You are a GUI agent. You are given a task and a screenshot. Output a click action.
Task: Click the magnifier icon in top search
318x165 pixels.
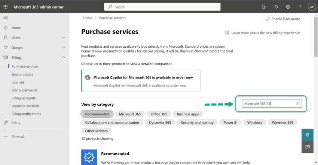(x=110, y=7)
